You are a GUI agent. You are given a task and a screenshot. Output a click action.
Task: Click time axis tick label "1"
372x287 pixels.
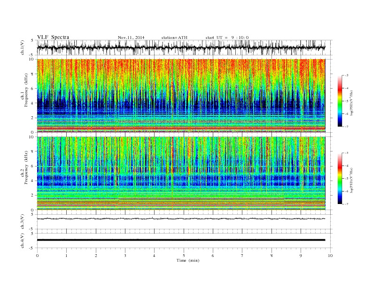66,256
